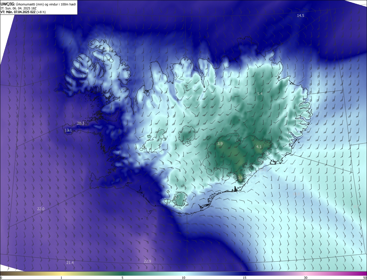Click the 22.0 value label on the map

[x=41, y=209]
